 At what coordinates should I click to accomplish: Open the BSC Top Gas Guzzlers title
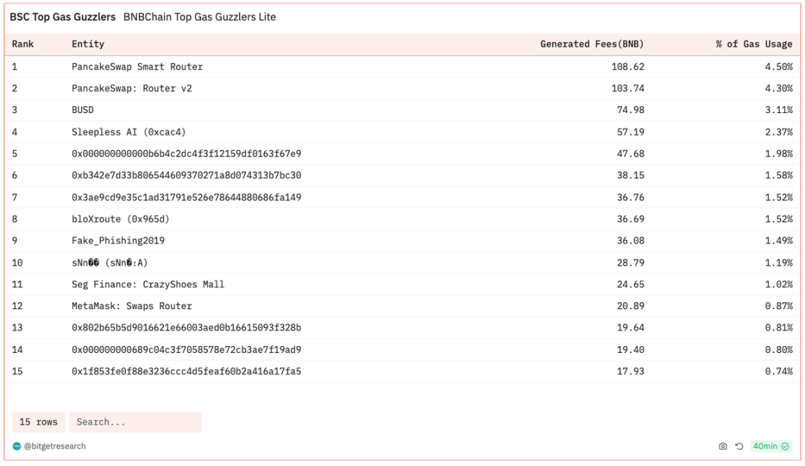click(63, 17)
